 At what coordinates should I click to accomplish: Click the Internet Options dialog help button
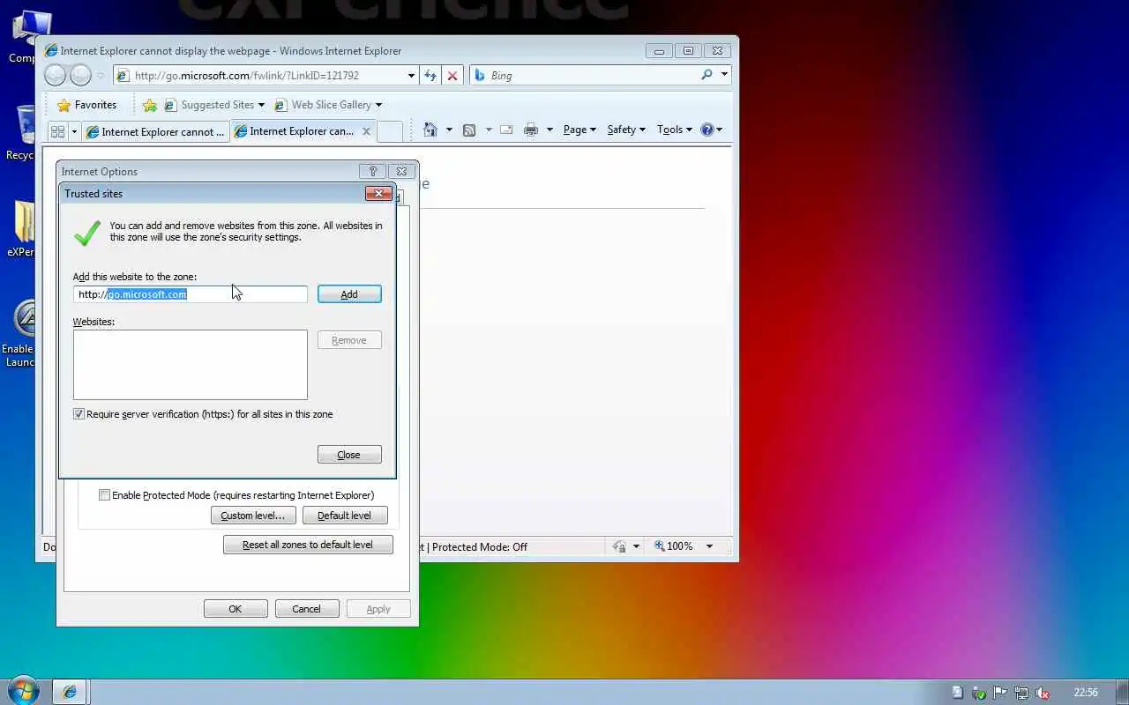pos(372,172)
